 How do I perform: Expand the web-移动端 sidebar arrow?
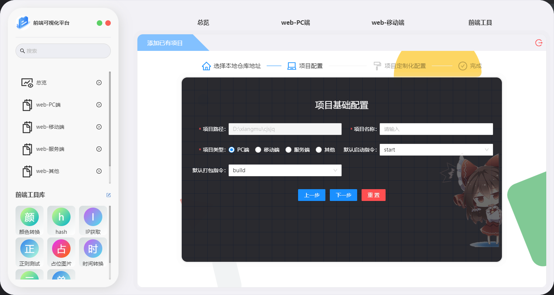tap(99, 127)
